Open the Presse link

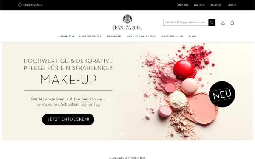[232, 5]
